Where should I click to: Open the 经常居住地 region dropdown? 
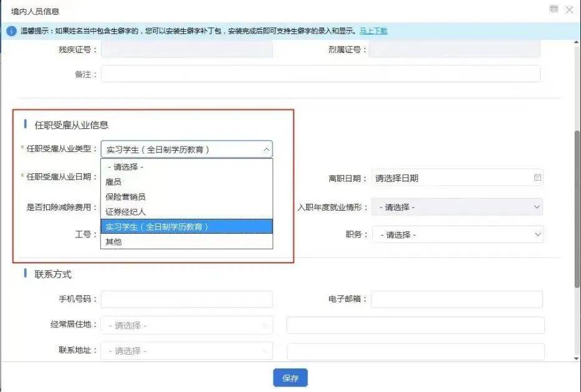click(186, 325)
